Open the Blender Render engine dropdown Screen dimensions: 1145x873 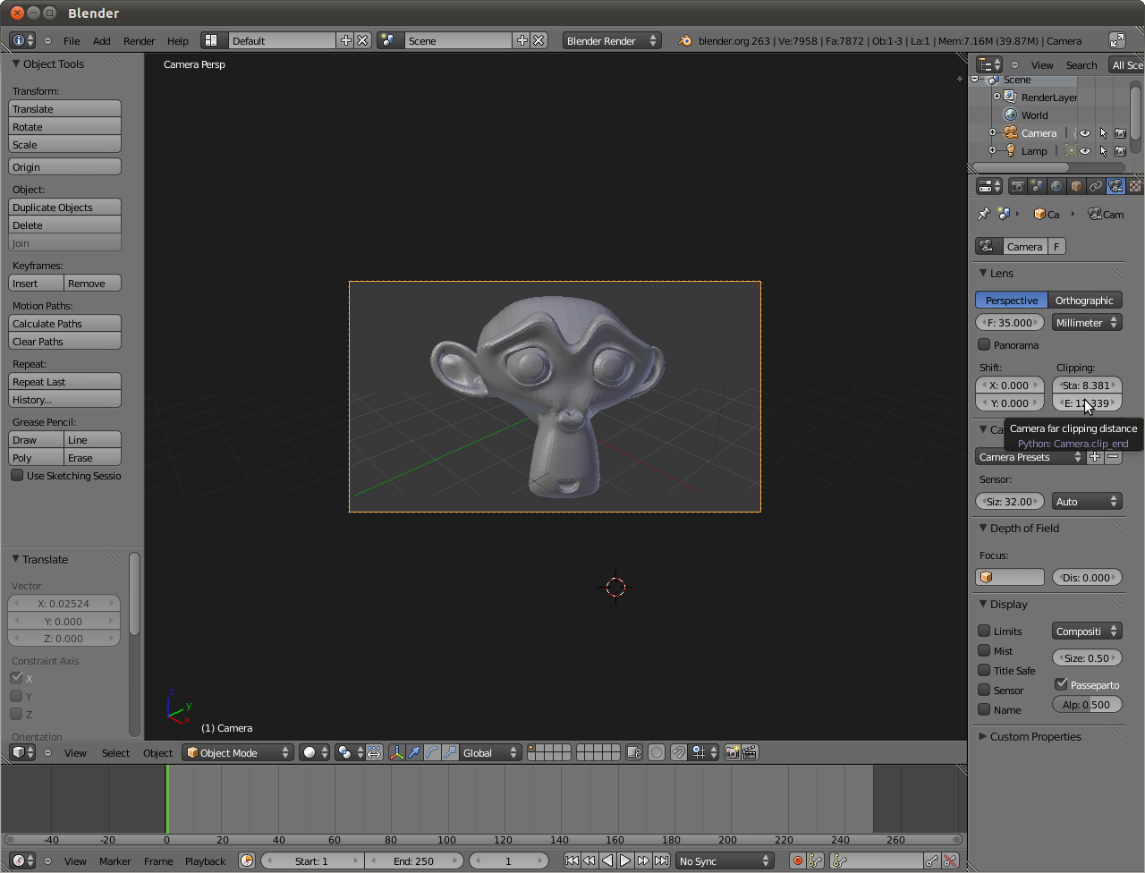coord(612,40)
